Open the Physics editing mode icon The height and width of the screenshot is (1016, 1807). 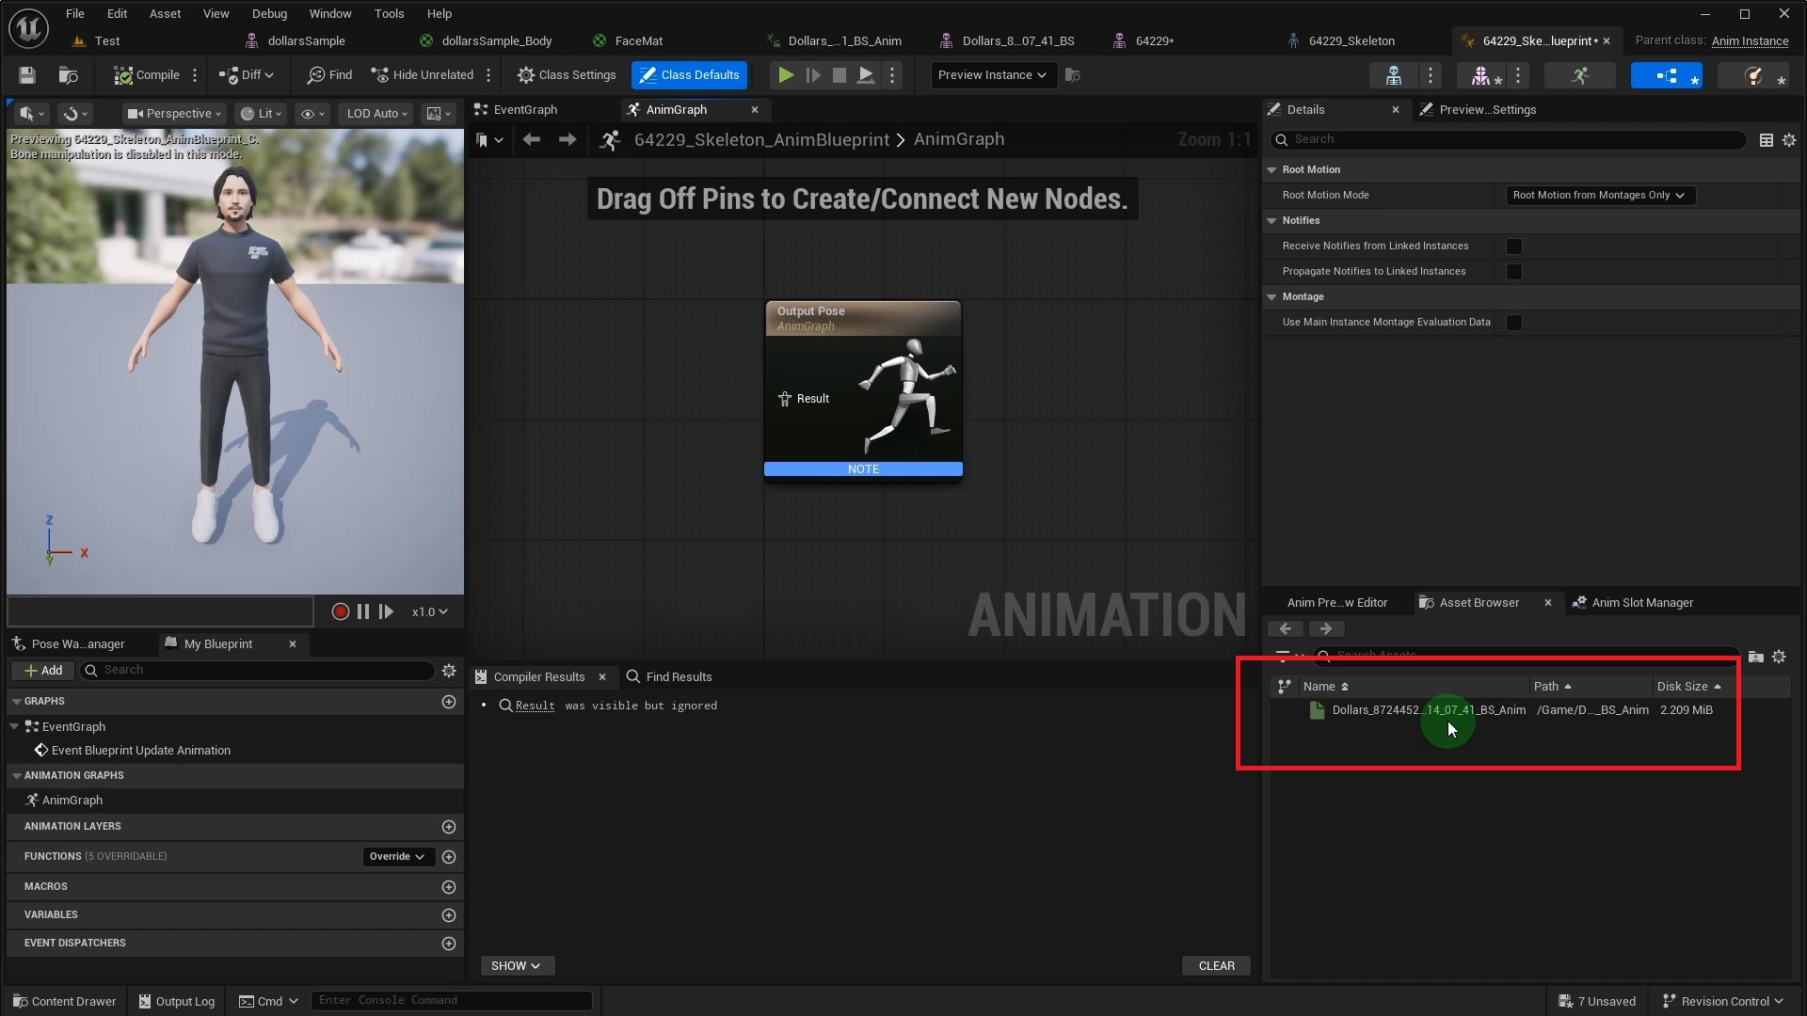[1752, 75]
